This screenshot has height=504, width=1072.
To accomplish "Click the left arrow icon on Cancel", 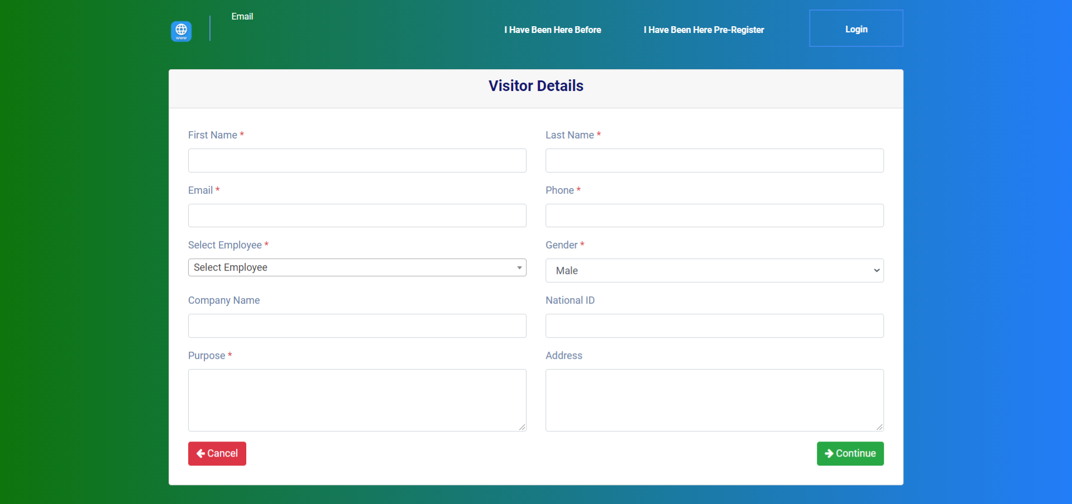I will click(200, 454).
